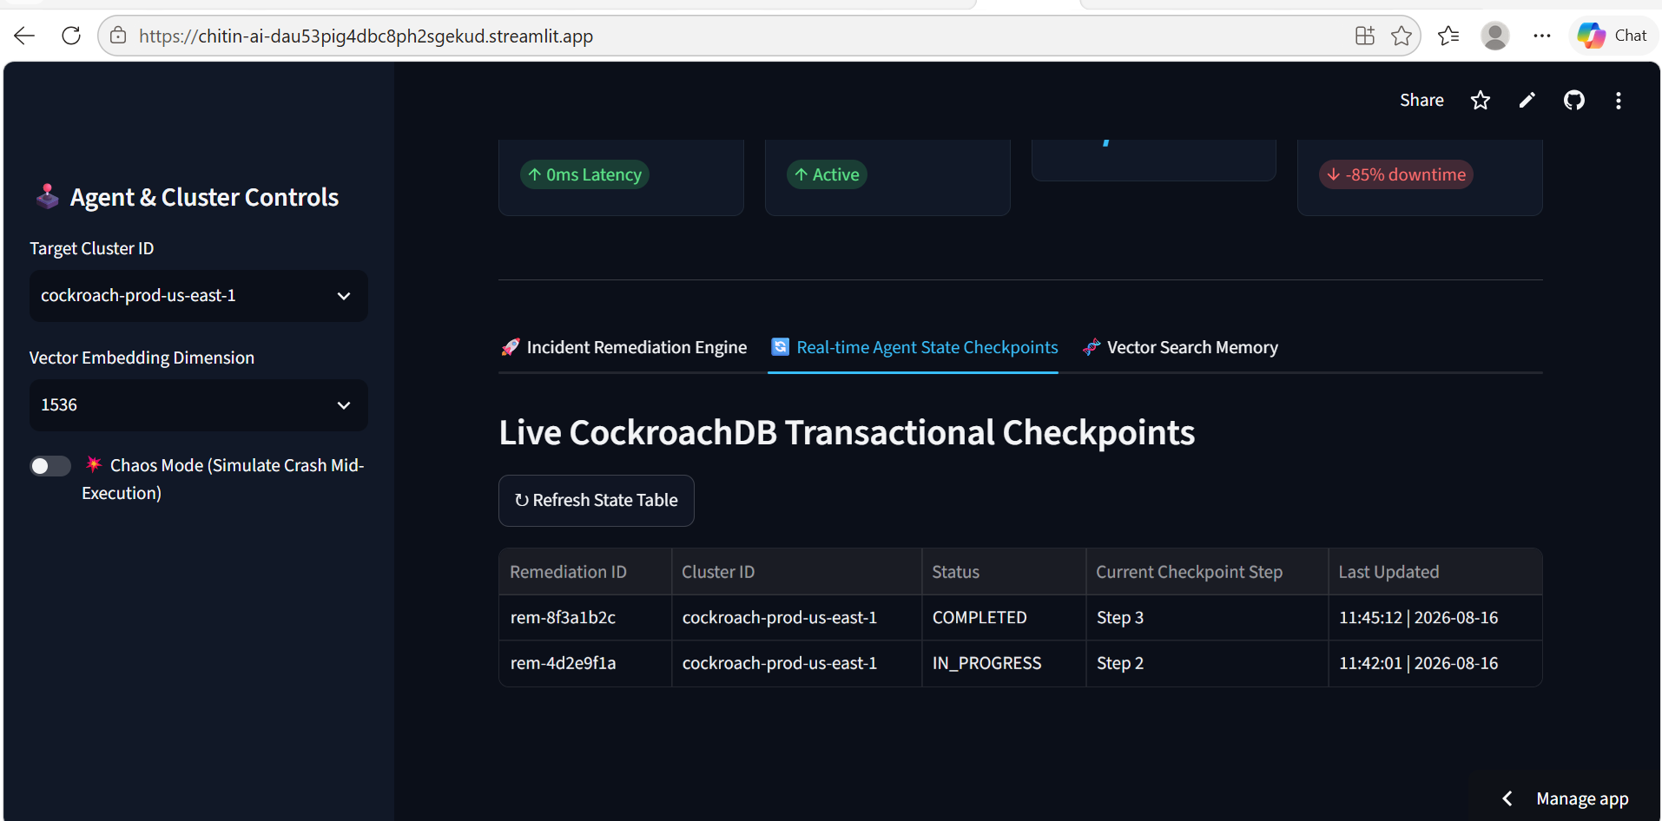Open the Streamlit app kebab menu

[1619, 101]
